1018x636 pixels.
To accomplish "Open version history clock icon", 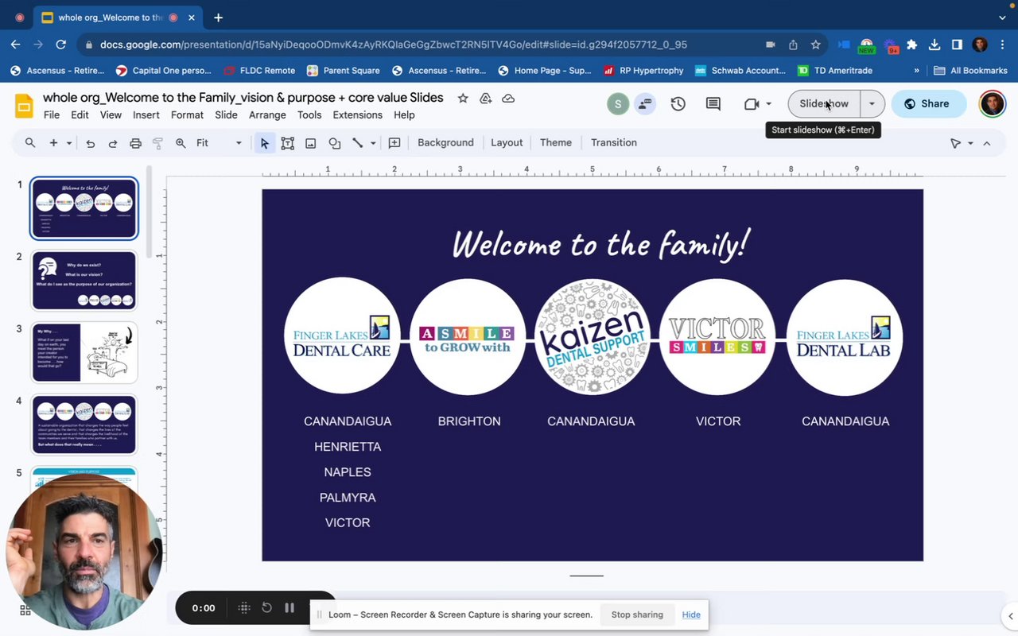I will pos(678,104).
